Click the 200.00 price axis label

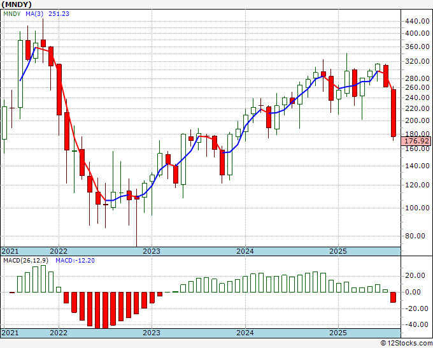(x=417, y=120)
